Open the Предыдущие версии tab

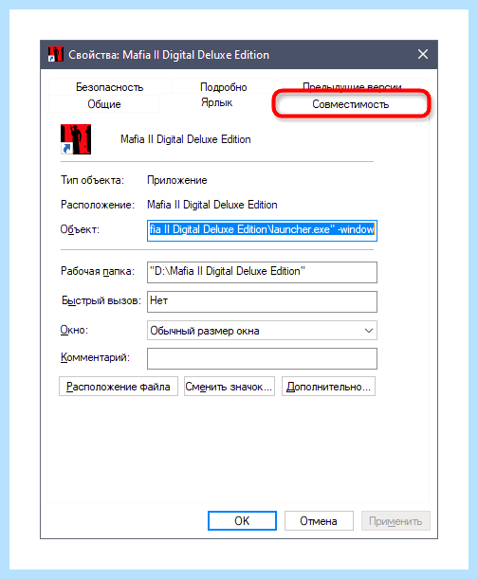tap(351, 86)
